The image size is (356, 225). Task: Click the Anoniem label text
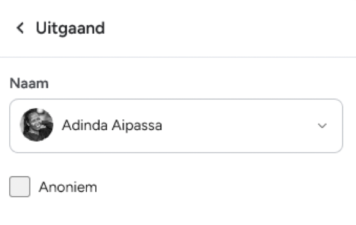(x=68, y=187)
